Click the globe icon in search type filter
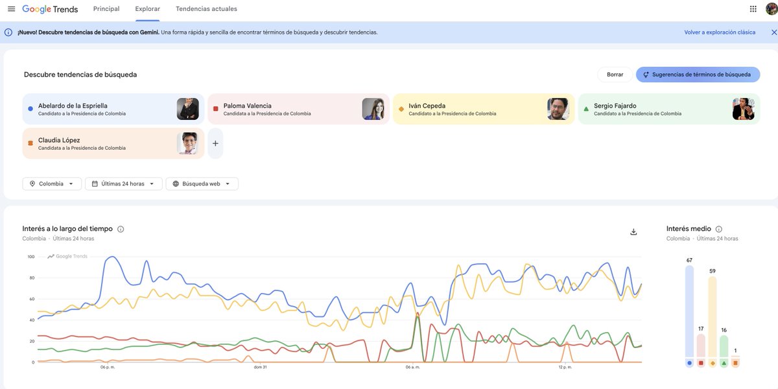Viewport: 778px width, 389px height. [176, 184]
